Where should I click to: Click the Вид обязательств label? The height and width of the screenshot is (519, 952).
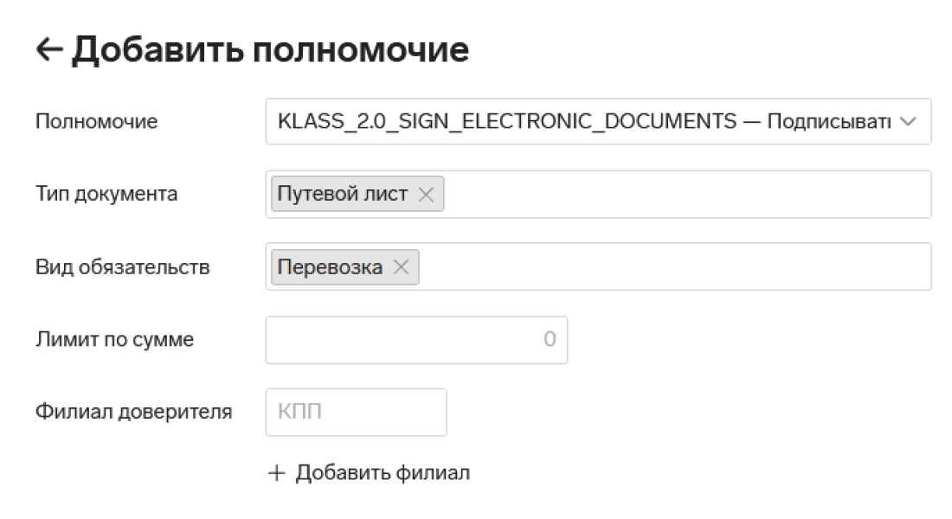click(122, 267)
